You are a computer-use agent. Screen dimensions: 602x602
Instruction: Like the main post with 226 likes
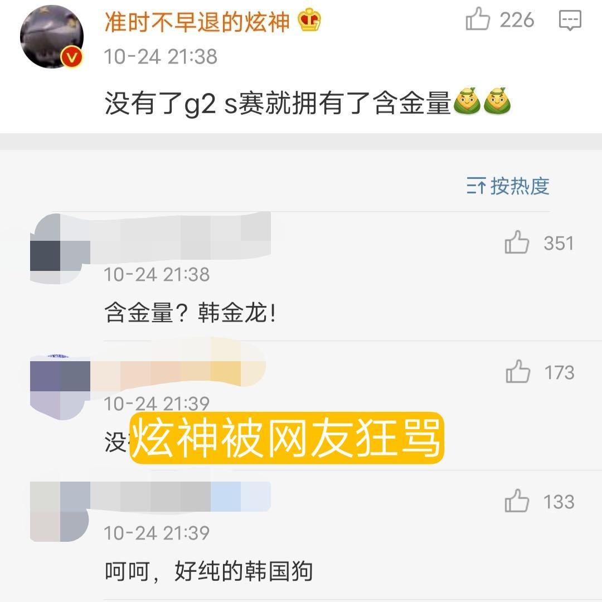478,19
